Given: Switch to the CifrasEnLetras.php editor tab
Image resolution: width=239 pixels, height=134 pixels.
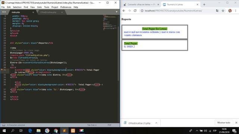Looking at the screenshot, I should pyautogui.click(x=48, y=12).
